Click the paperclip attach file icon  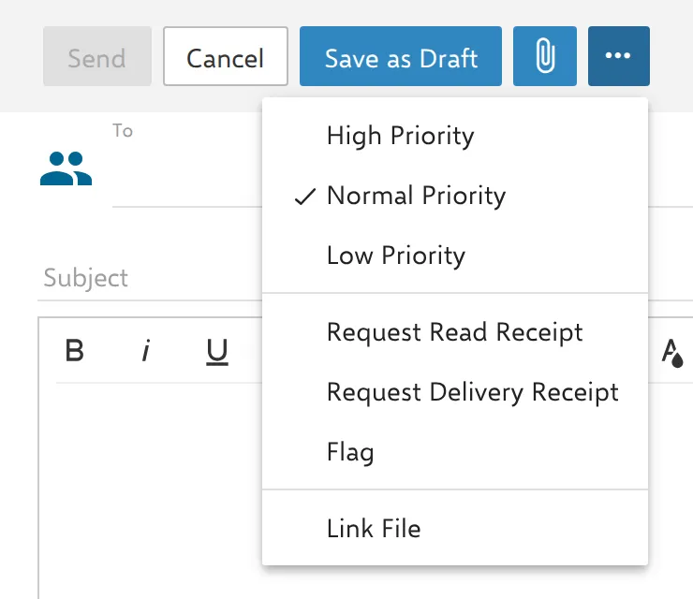pos(544,55)
